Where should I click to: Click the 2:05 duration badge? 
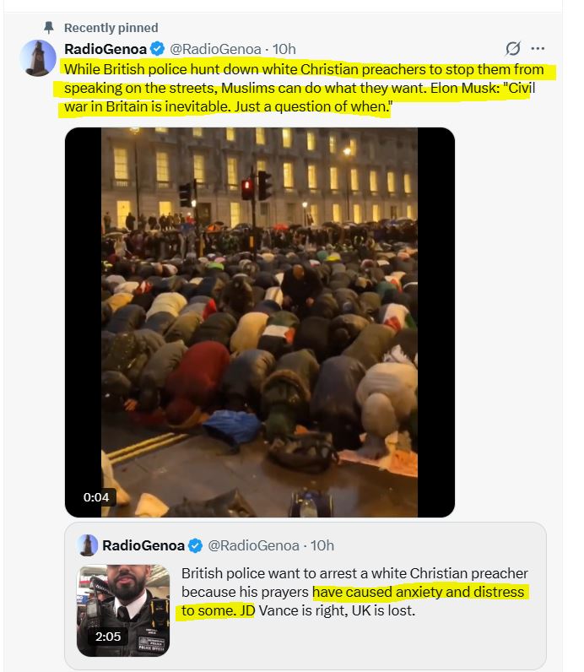[108, 637]
